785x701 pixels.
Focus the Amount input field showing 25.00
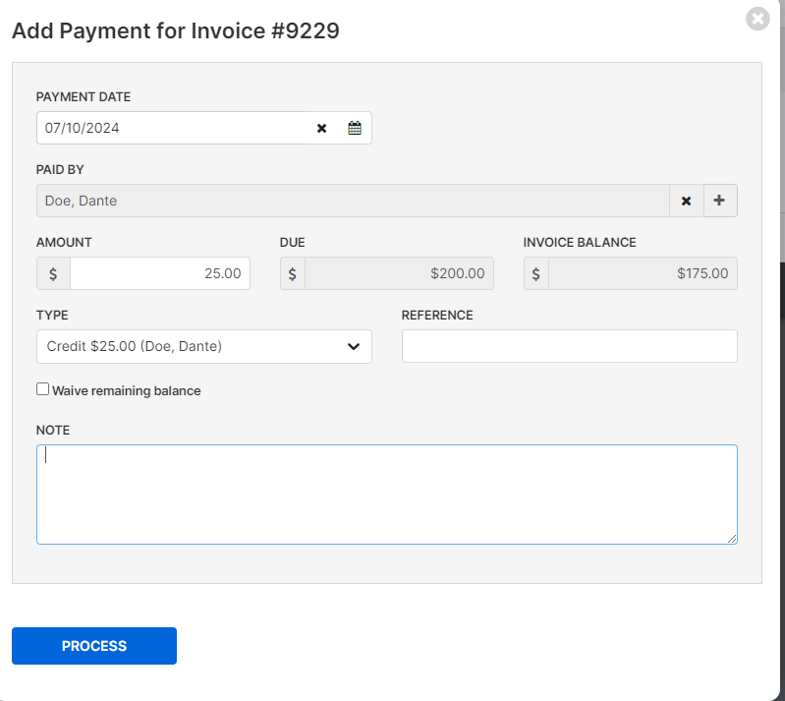[x=160, y=273]
